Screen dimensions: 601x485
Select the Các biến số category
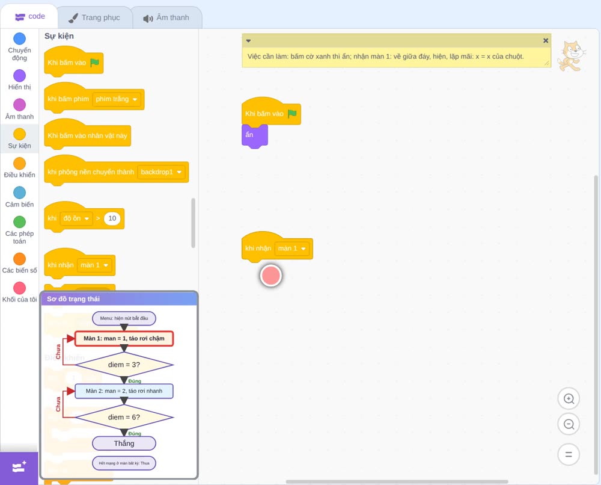click(x=20, y=263)
